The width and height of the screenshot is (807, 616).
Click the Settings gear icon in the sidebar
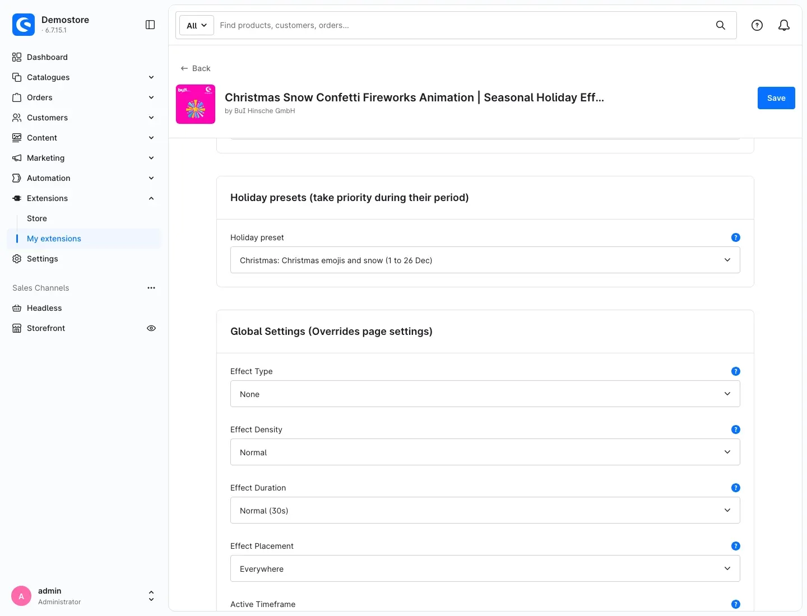17,259
